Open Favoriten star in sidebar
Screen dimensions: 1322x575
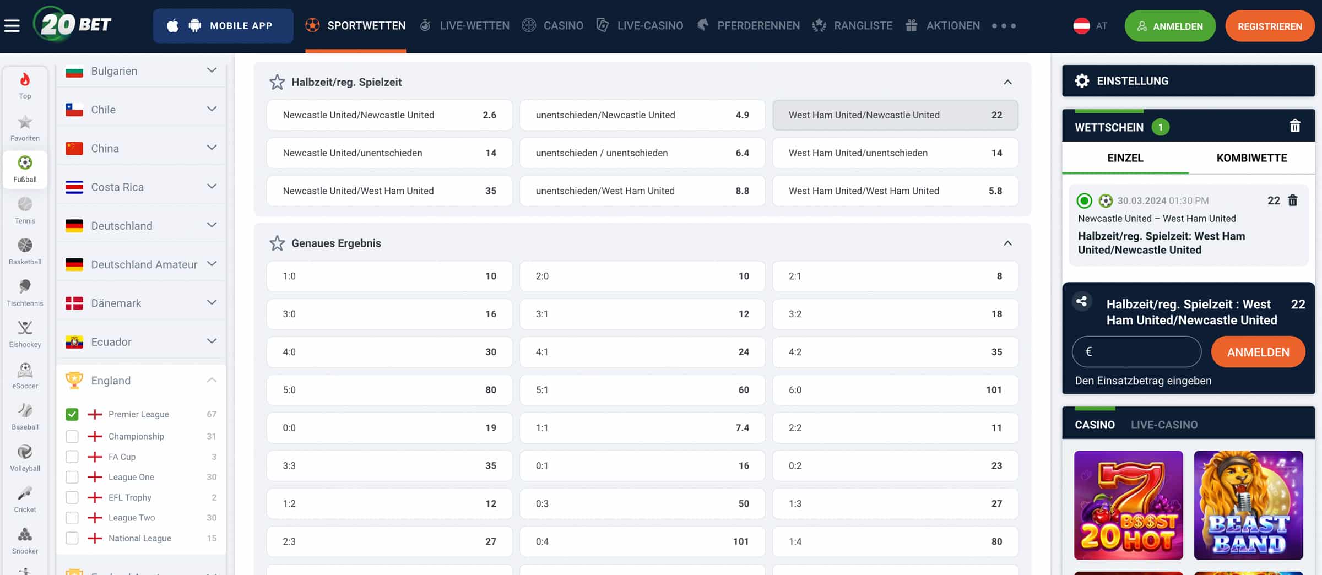(25, 128)
